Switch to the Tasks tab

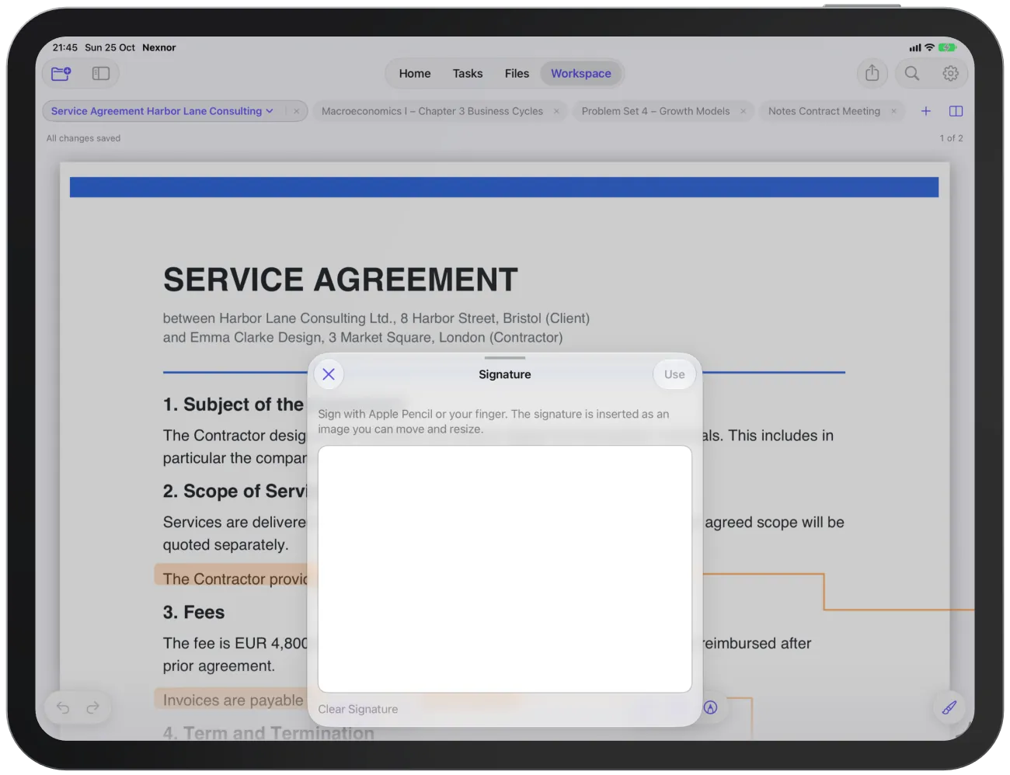pyautogui.click(x=468, y=74)
